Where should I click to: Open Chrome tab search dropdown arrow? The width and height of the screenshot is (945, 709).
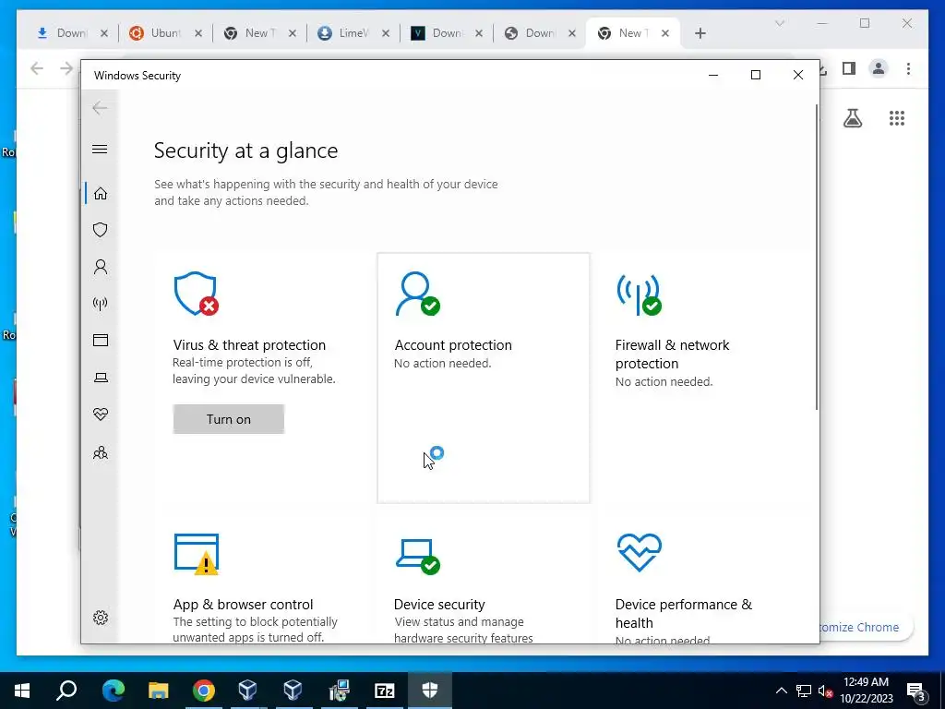click(x=779, y=23)
